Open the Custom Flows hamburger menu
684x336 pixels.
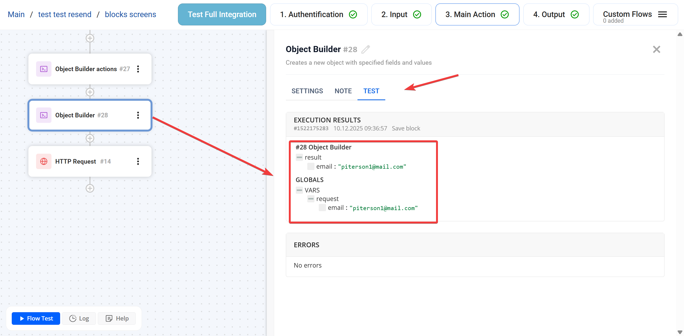point(662,14)
